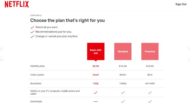Viewport: 190px width, 106px height.
Task: Click the red dash under Basic Downloads
Action: 96,101
